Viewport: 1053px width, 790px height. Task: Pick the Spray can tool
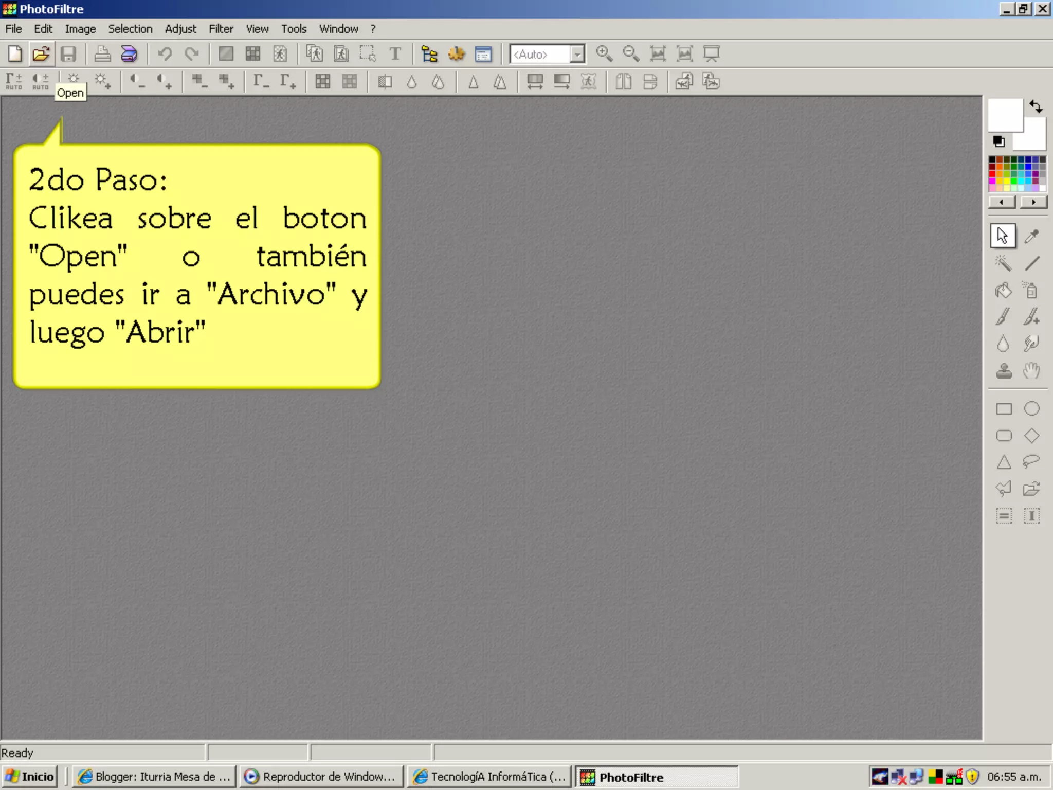pyautogui.click(x=1030, y=291)
